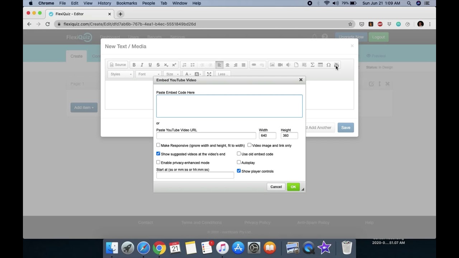The height and width of the screenshot is (258, 459).
Task: Open the Bookmarks menu
Action: (x=127, y=3)
